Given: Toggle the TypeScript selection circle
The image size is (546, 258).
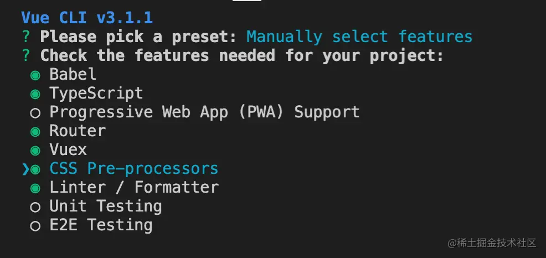Looking at the screenshot, I should 35,94.
